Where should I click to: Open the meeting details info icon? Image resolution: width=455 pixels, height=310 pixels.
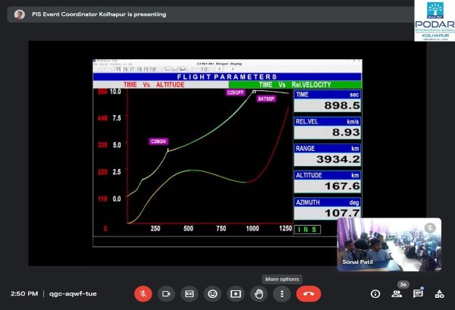pos(375,293)
